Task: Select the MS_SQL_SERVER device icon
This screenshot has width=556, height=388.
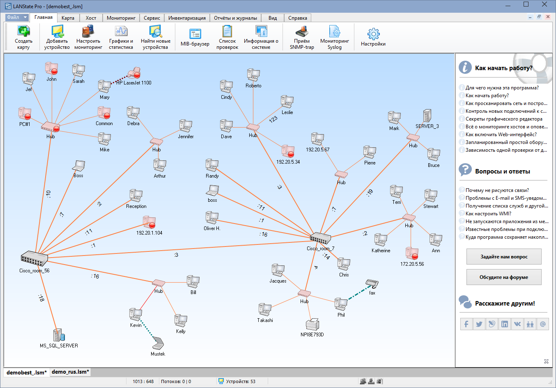Action: 59,335
